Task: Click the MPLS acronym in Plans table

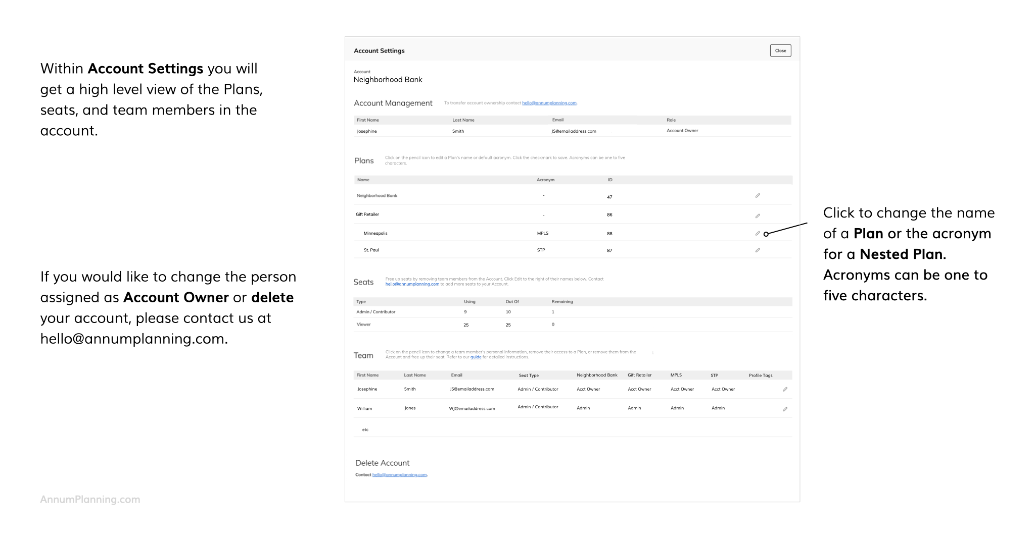Action: (542, 234)
